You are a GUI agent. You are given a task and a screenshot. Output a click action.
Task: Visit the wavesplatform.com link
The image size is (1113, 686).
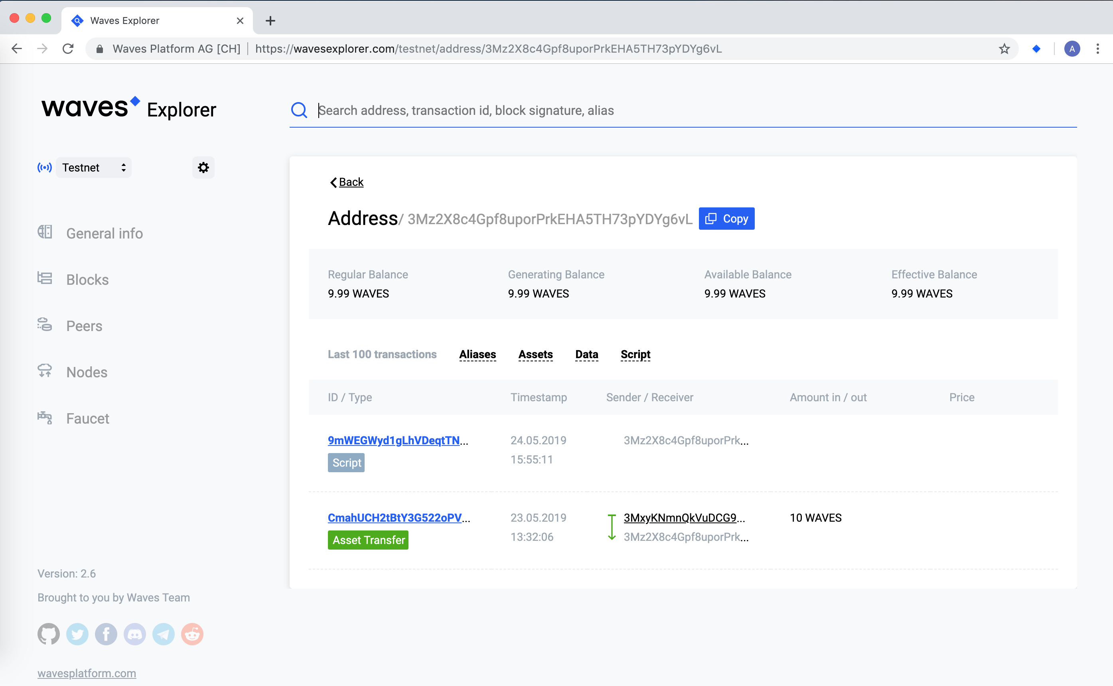point(87,673)
